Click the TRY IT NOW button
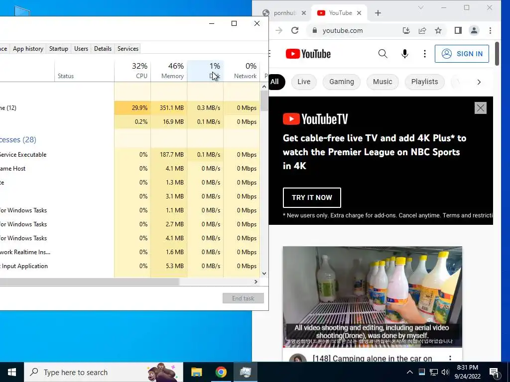Image resolution: width=510 pixels, height=382 pixels. tap(312, 197)
